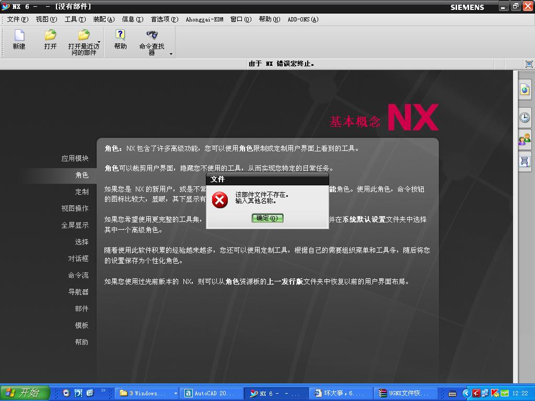Launch the media player quick-launch icon
The image size is (535, 401).
[66, 393]
